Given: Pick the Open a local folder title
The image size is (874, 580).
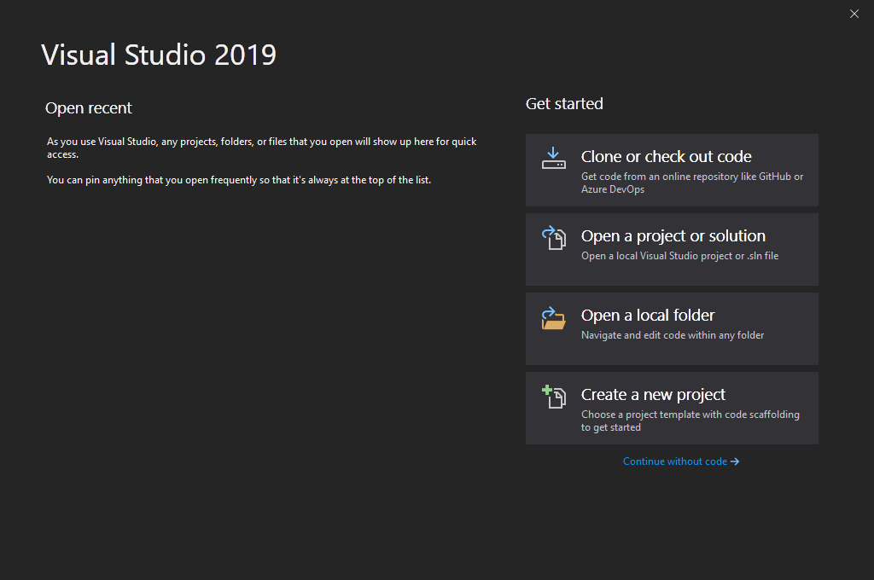Looking at the screenshot, I should 648,316.
